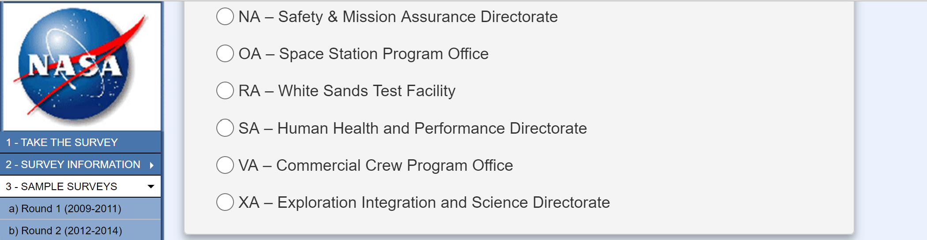Click the "Exploration Integration and Science Directorate" label text
Screen dimensions: 927x240
point(444,202)
